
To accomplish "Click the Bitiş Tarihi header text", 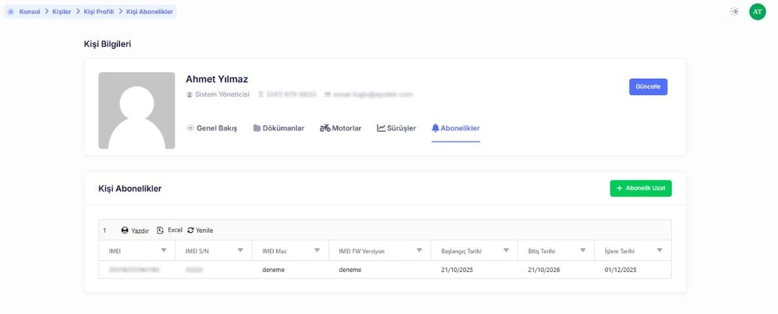I will (542, 251).
